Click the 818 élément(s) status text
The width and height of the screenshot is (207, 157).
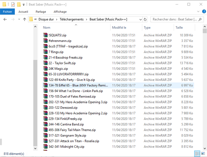(14, 154)
